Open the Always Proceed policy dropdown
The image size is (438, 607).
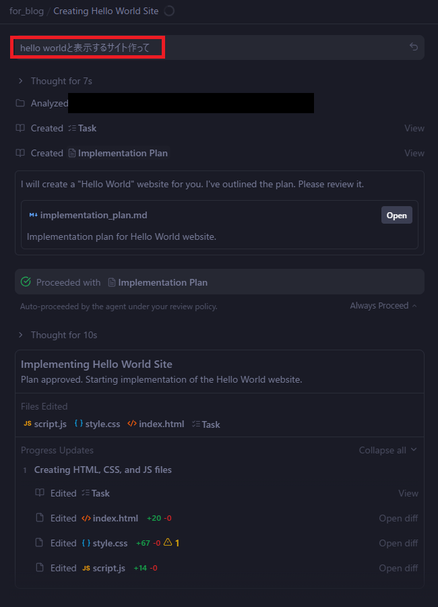pos(383,306)
